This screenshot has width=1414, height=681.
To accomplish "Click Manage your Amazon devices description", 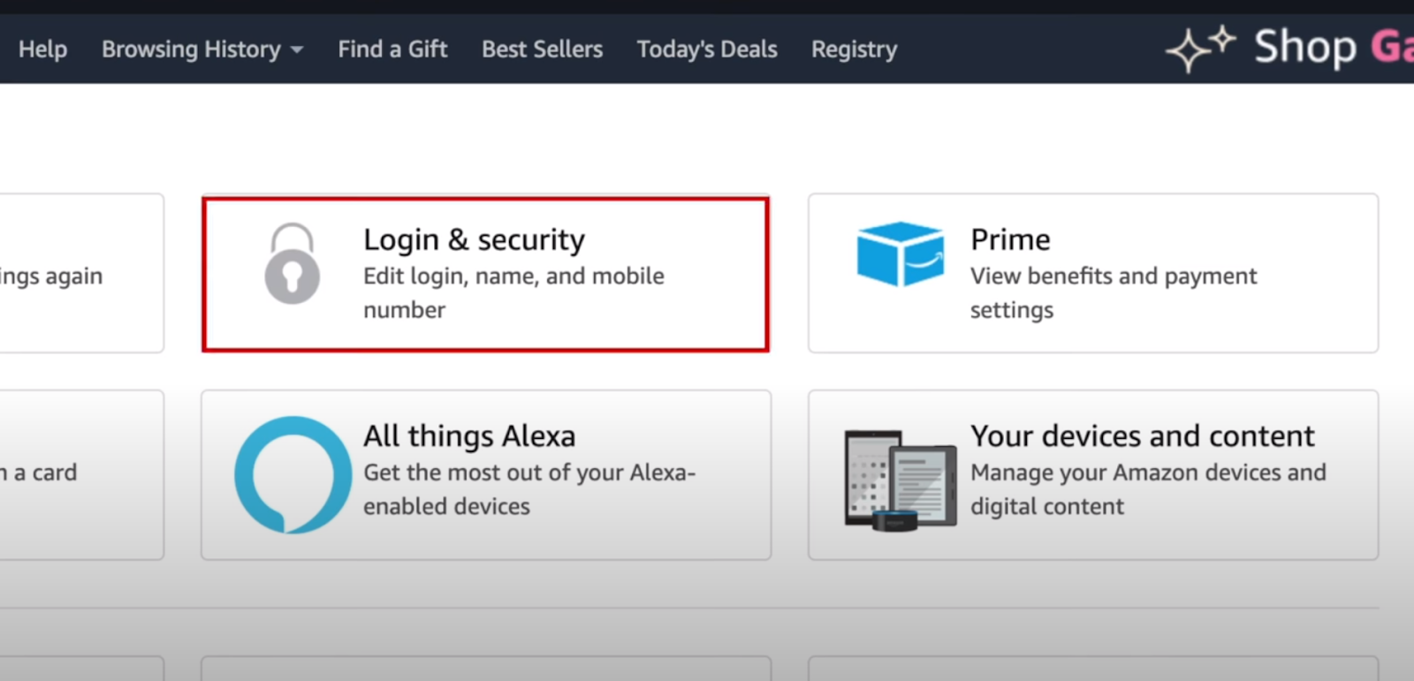I will (x=1148, y=489).
